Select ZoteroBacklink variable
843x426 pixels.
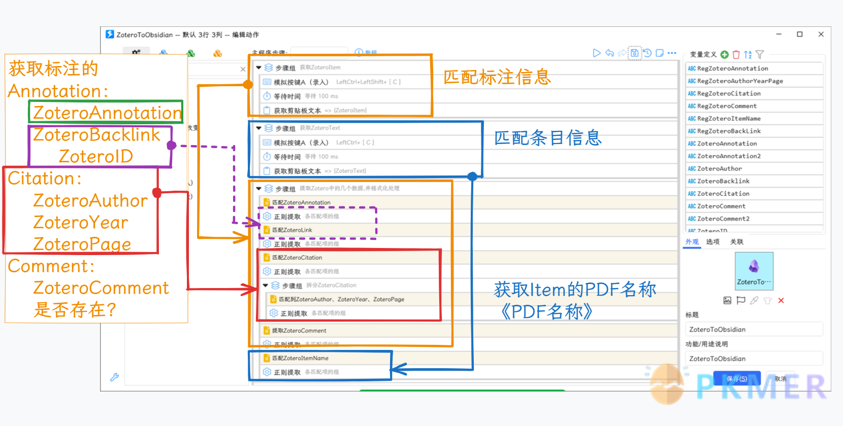(754, 181)
